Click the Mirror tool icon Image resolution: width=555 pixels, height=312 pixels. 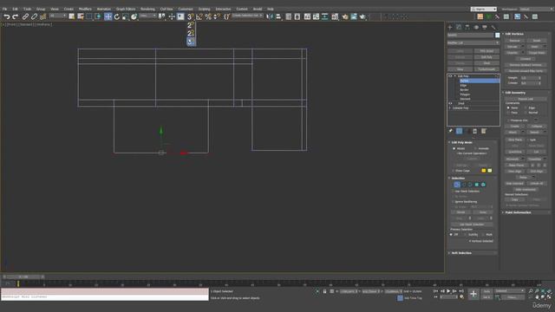pyautogui.click(x=270, y=16)
